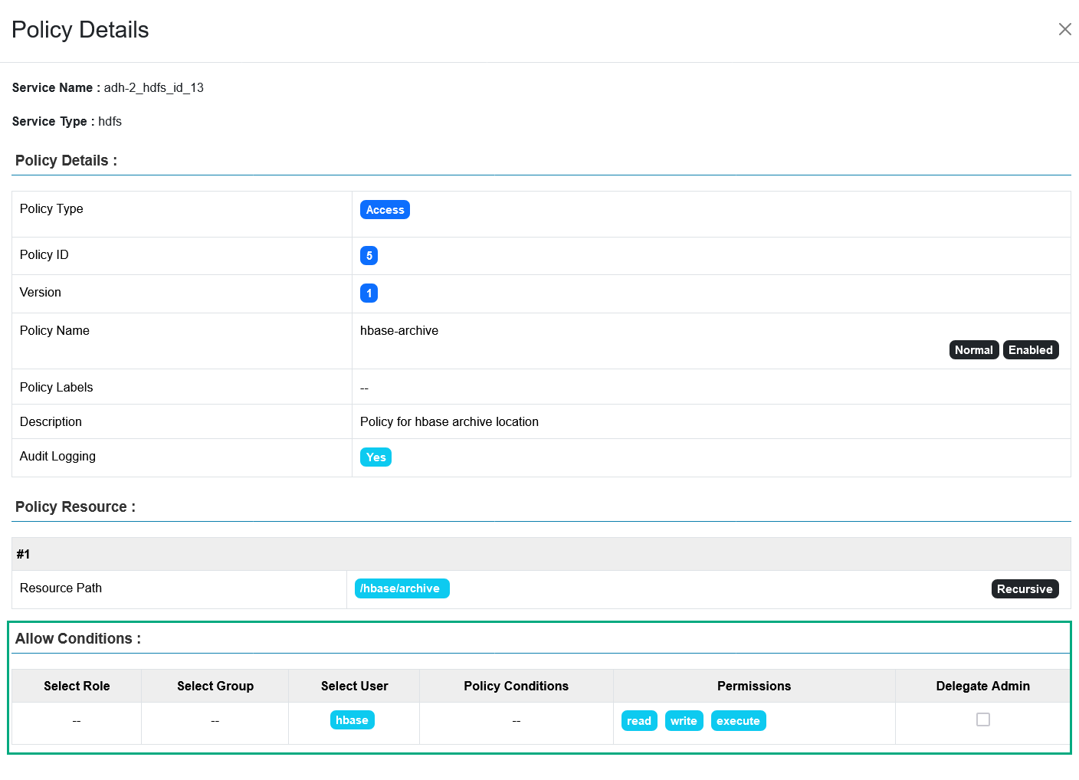This screenshot has height=780, width=1079.
Task: Click the Recursive badge
Action: [x=1025, y=589]
